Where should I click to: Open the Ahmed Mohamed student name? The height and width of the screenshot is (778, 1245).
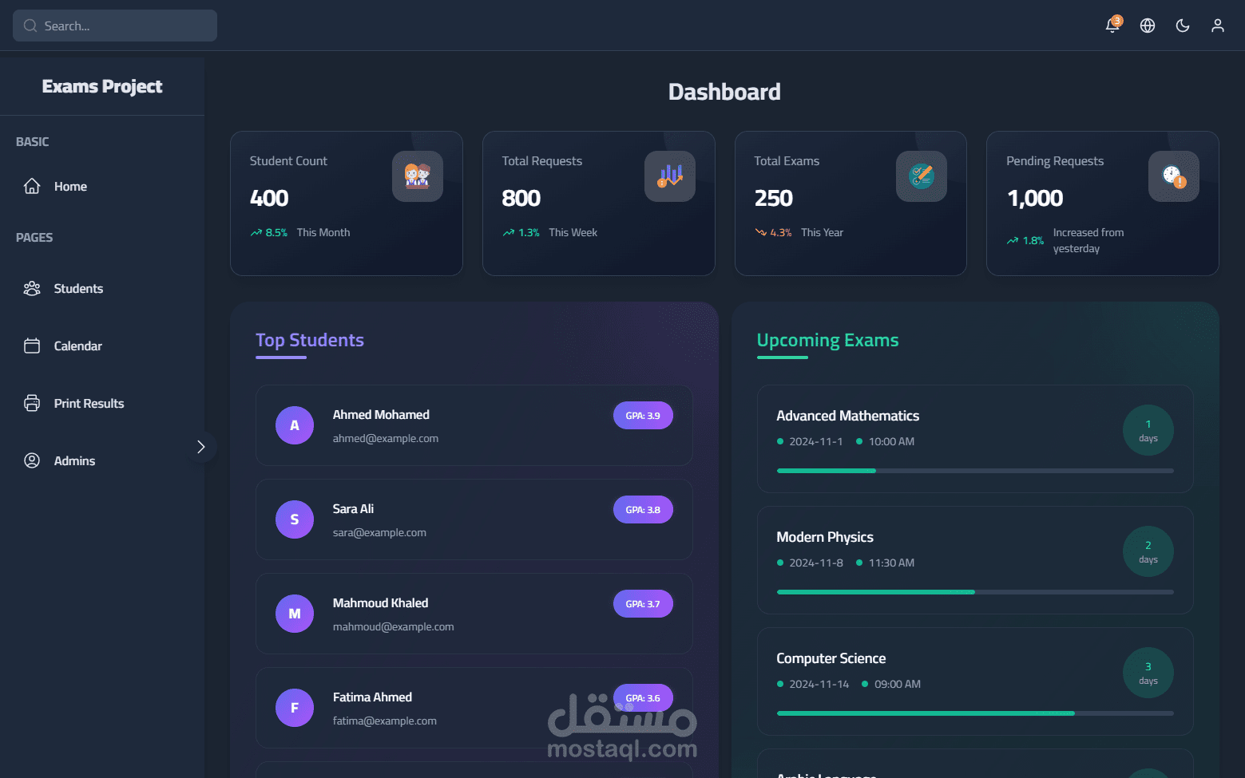pos(381,415)
